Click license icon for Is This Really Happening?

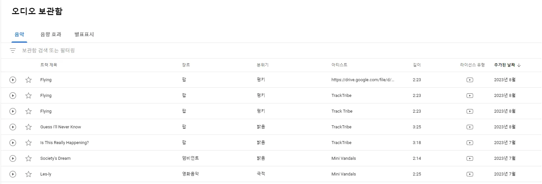470,143
